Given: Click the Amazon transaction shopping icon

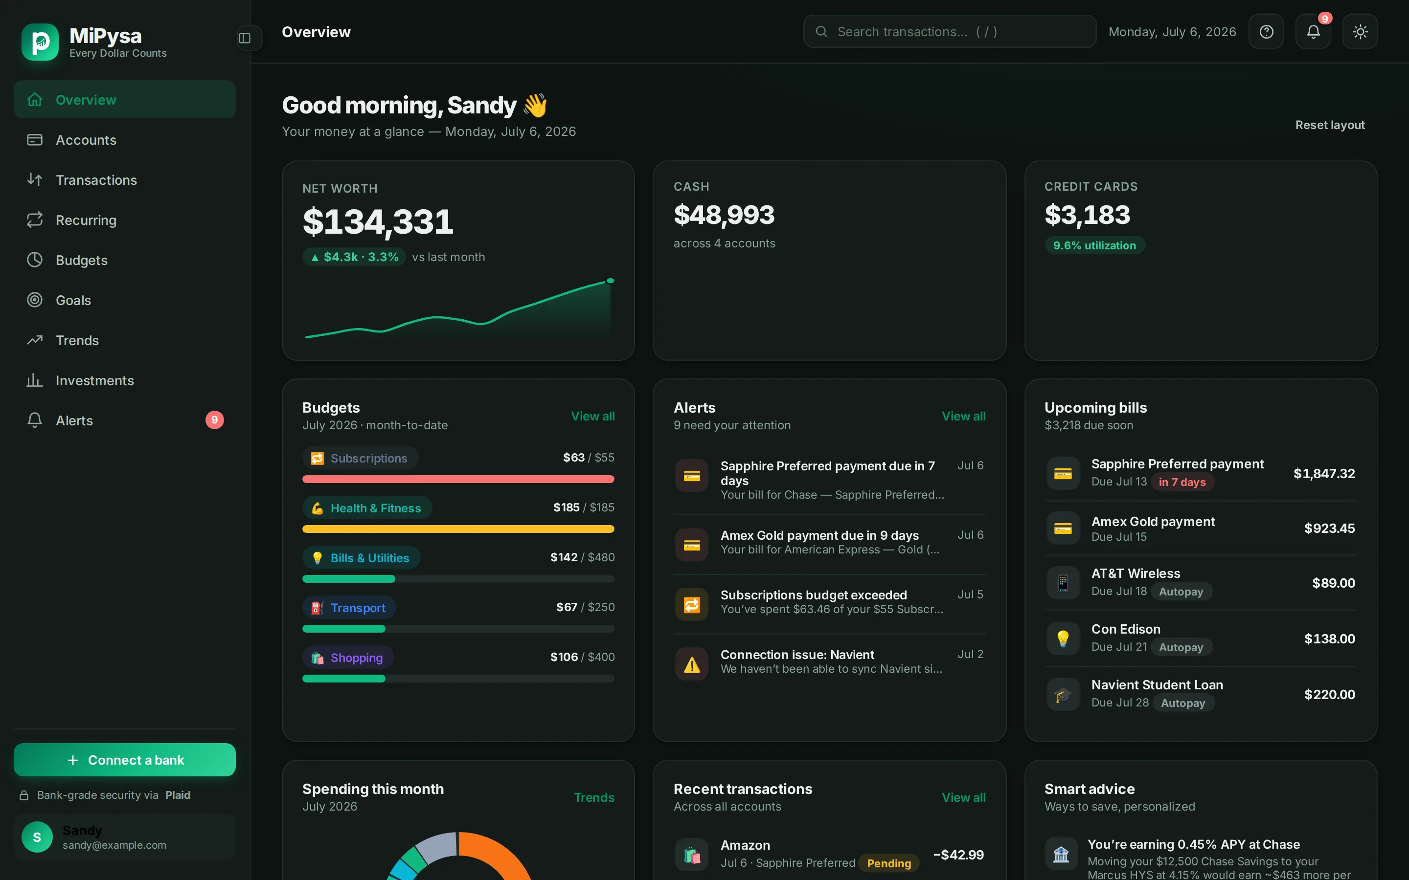Looking at the screenshot, I should pos(692,855).
